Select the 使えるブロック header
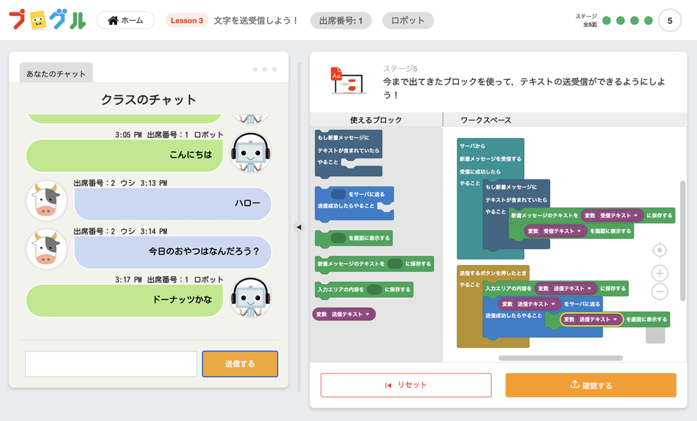697x421 pixels. 376,120
